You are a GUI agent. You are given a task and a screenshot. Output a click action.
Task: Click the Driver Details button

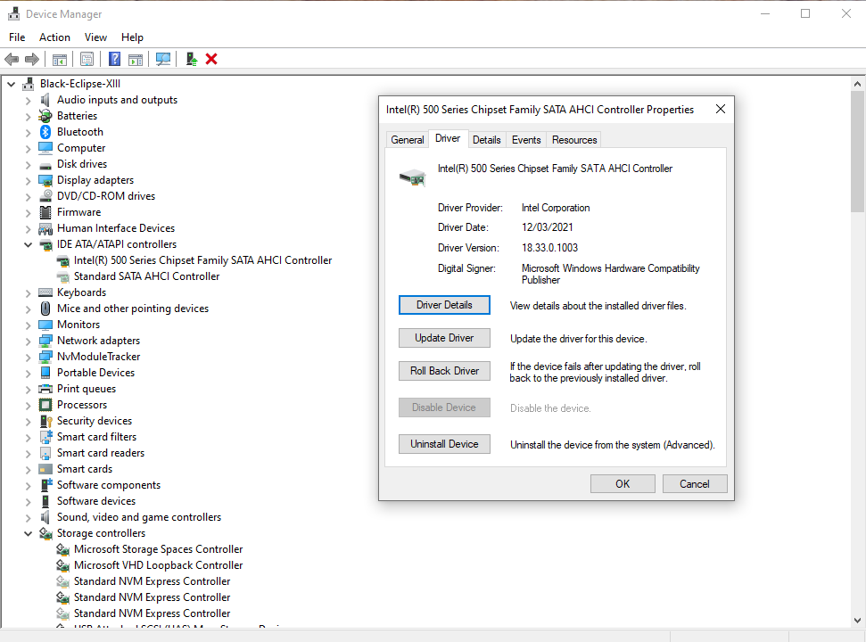click(x=445, y=305)
